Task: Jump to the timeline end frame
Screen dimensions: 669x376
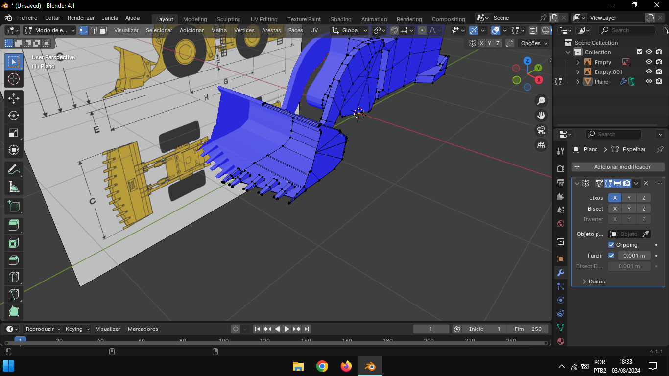Action: pos(307,329)
